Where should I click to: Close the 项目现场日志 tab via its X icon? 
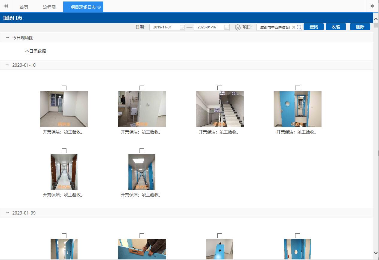99,7
